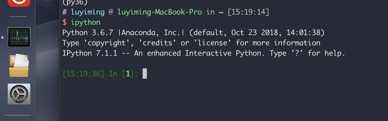Open Activity Monitor from the dock

(19, 37)
